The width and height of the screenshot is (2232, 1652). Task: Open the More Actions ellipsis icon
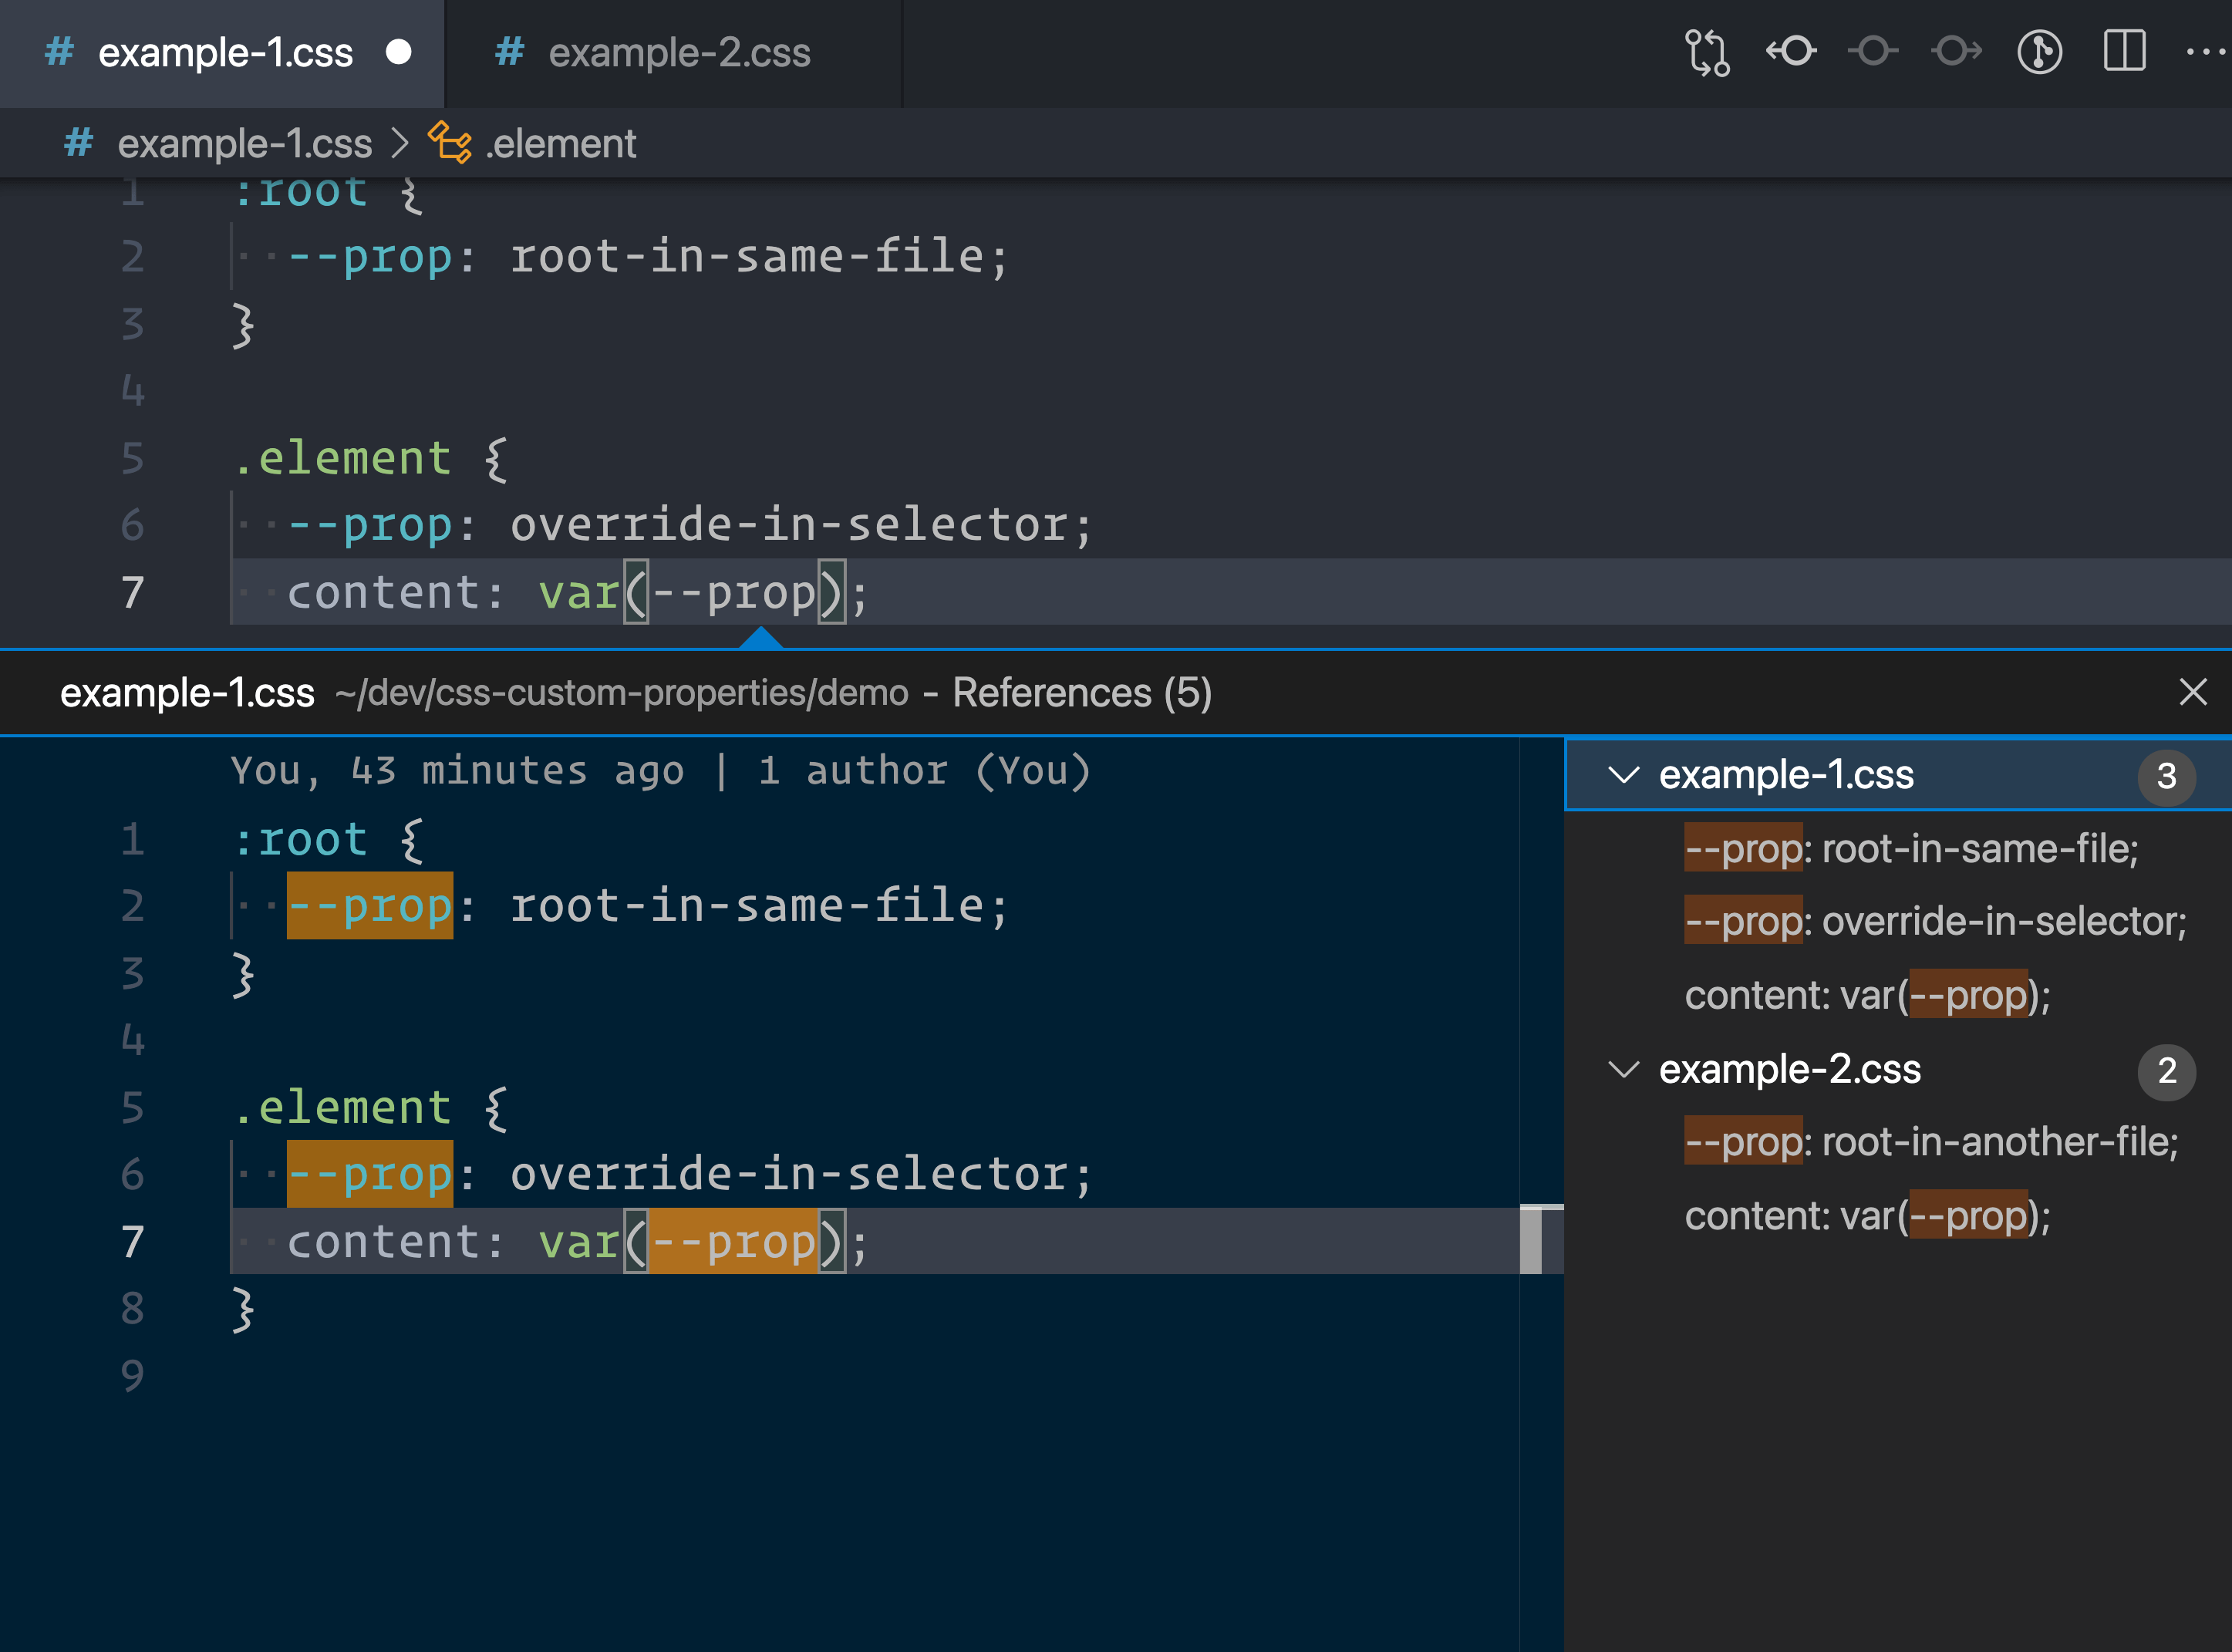[2206, 52]
